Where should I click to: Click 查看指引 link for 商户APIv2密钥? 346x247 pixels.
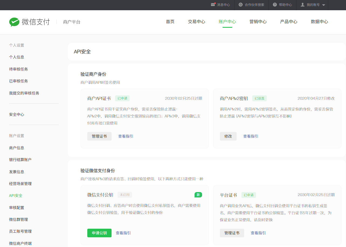[251, 136]
